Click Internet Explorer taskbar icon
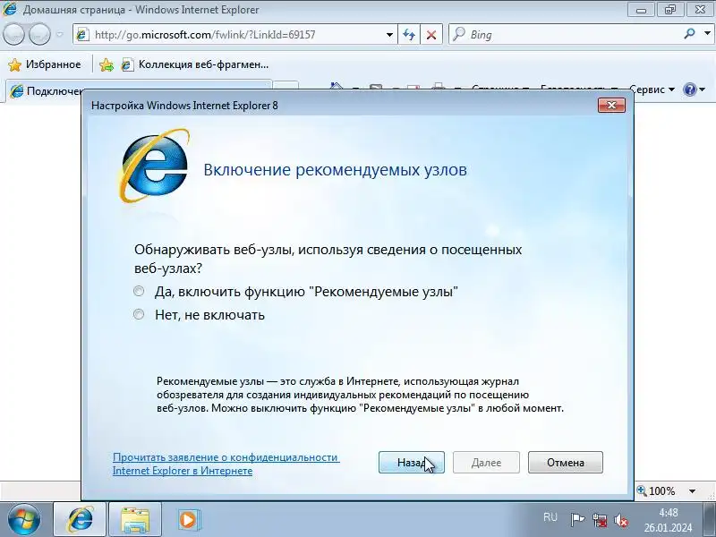716x537 pixels. (80, 520)
